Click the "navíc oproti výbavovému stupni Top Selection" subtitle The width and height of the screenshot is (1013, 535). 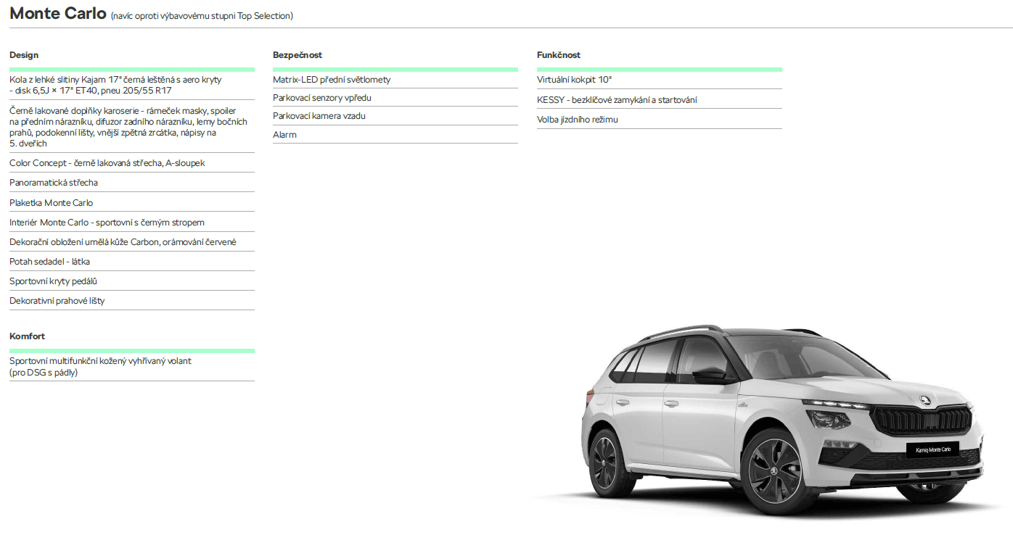tap(202, 16)
